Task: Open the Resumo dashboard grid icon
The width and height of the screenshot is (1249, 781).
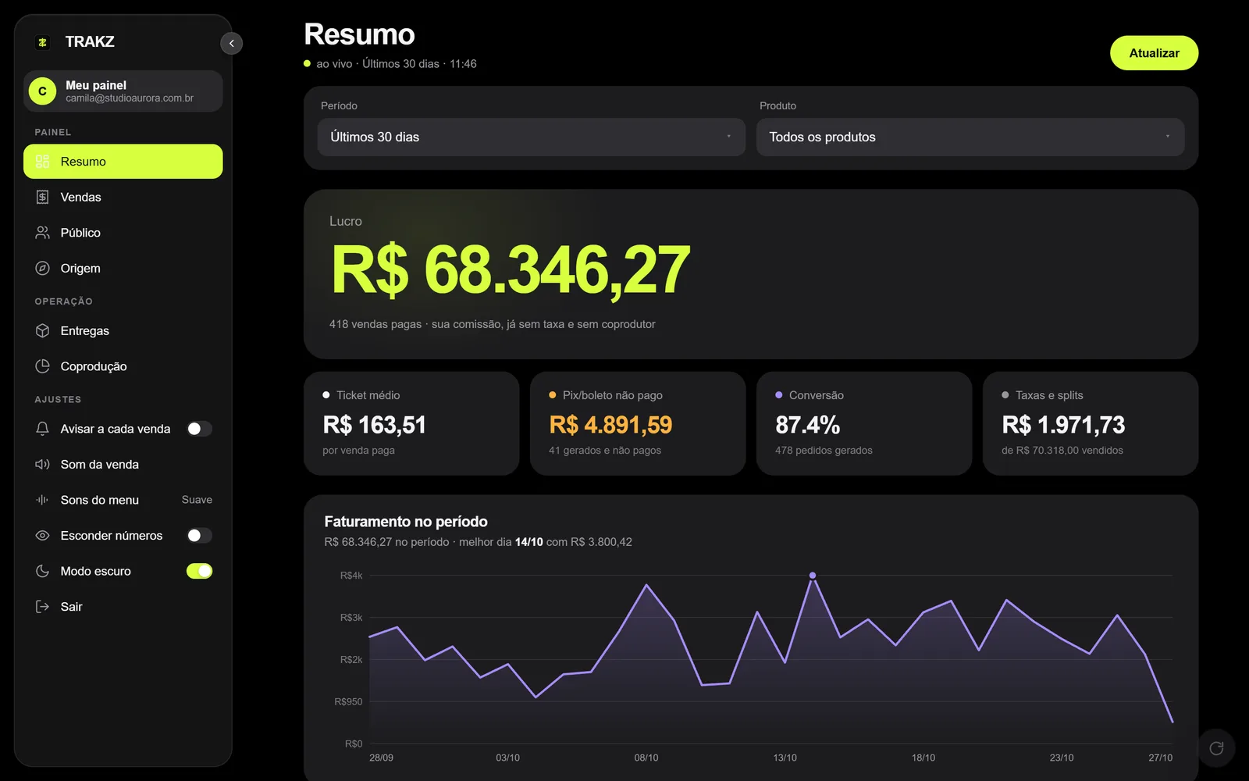Action: (x=43, y=162)
